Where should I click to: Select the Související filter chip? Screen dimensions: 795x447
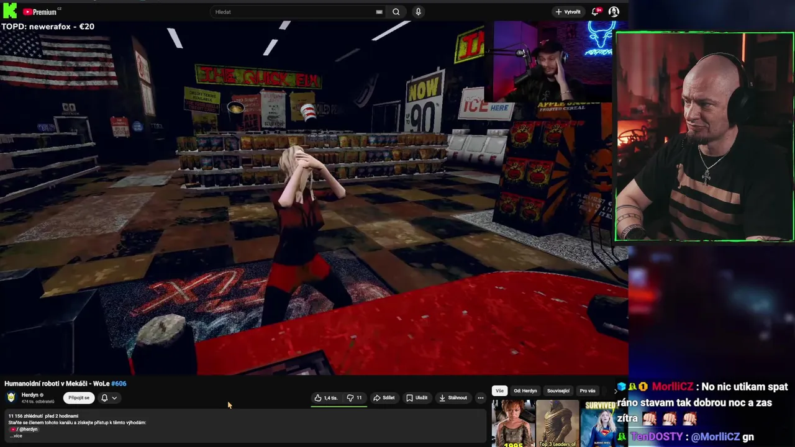(558, 391)
